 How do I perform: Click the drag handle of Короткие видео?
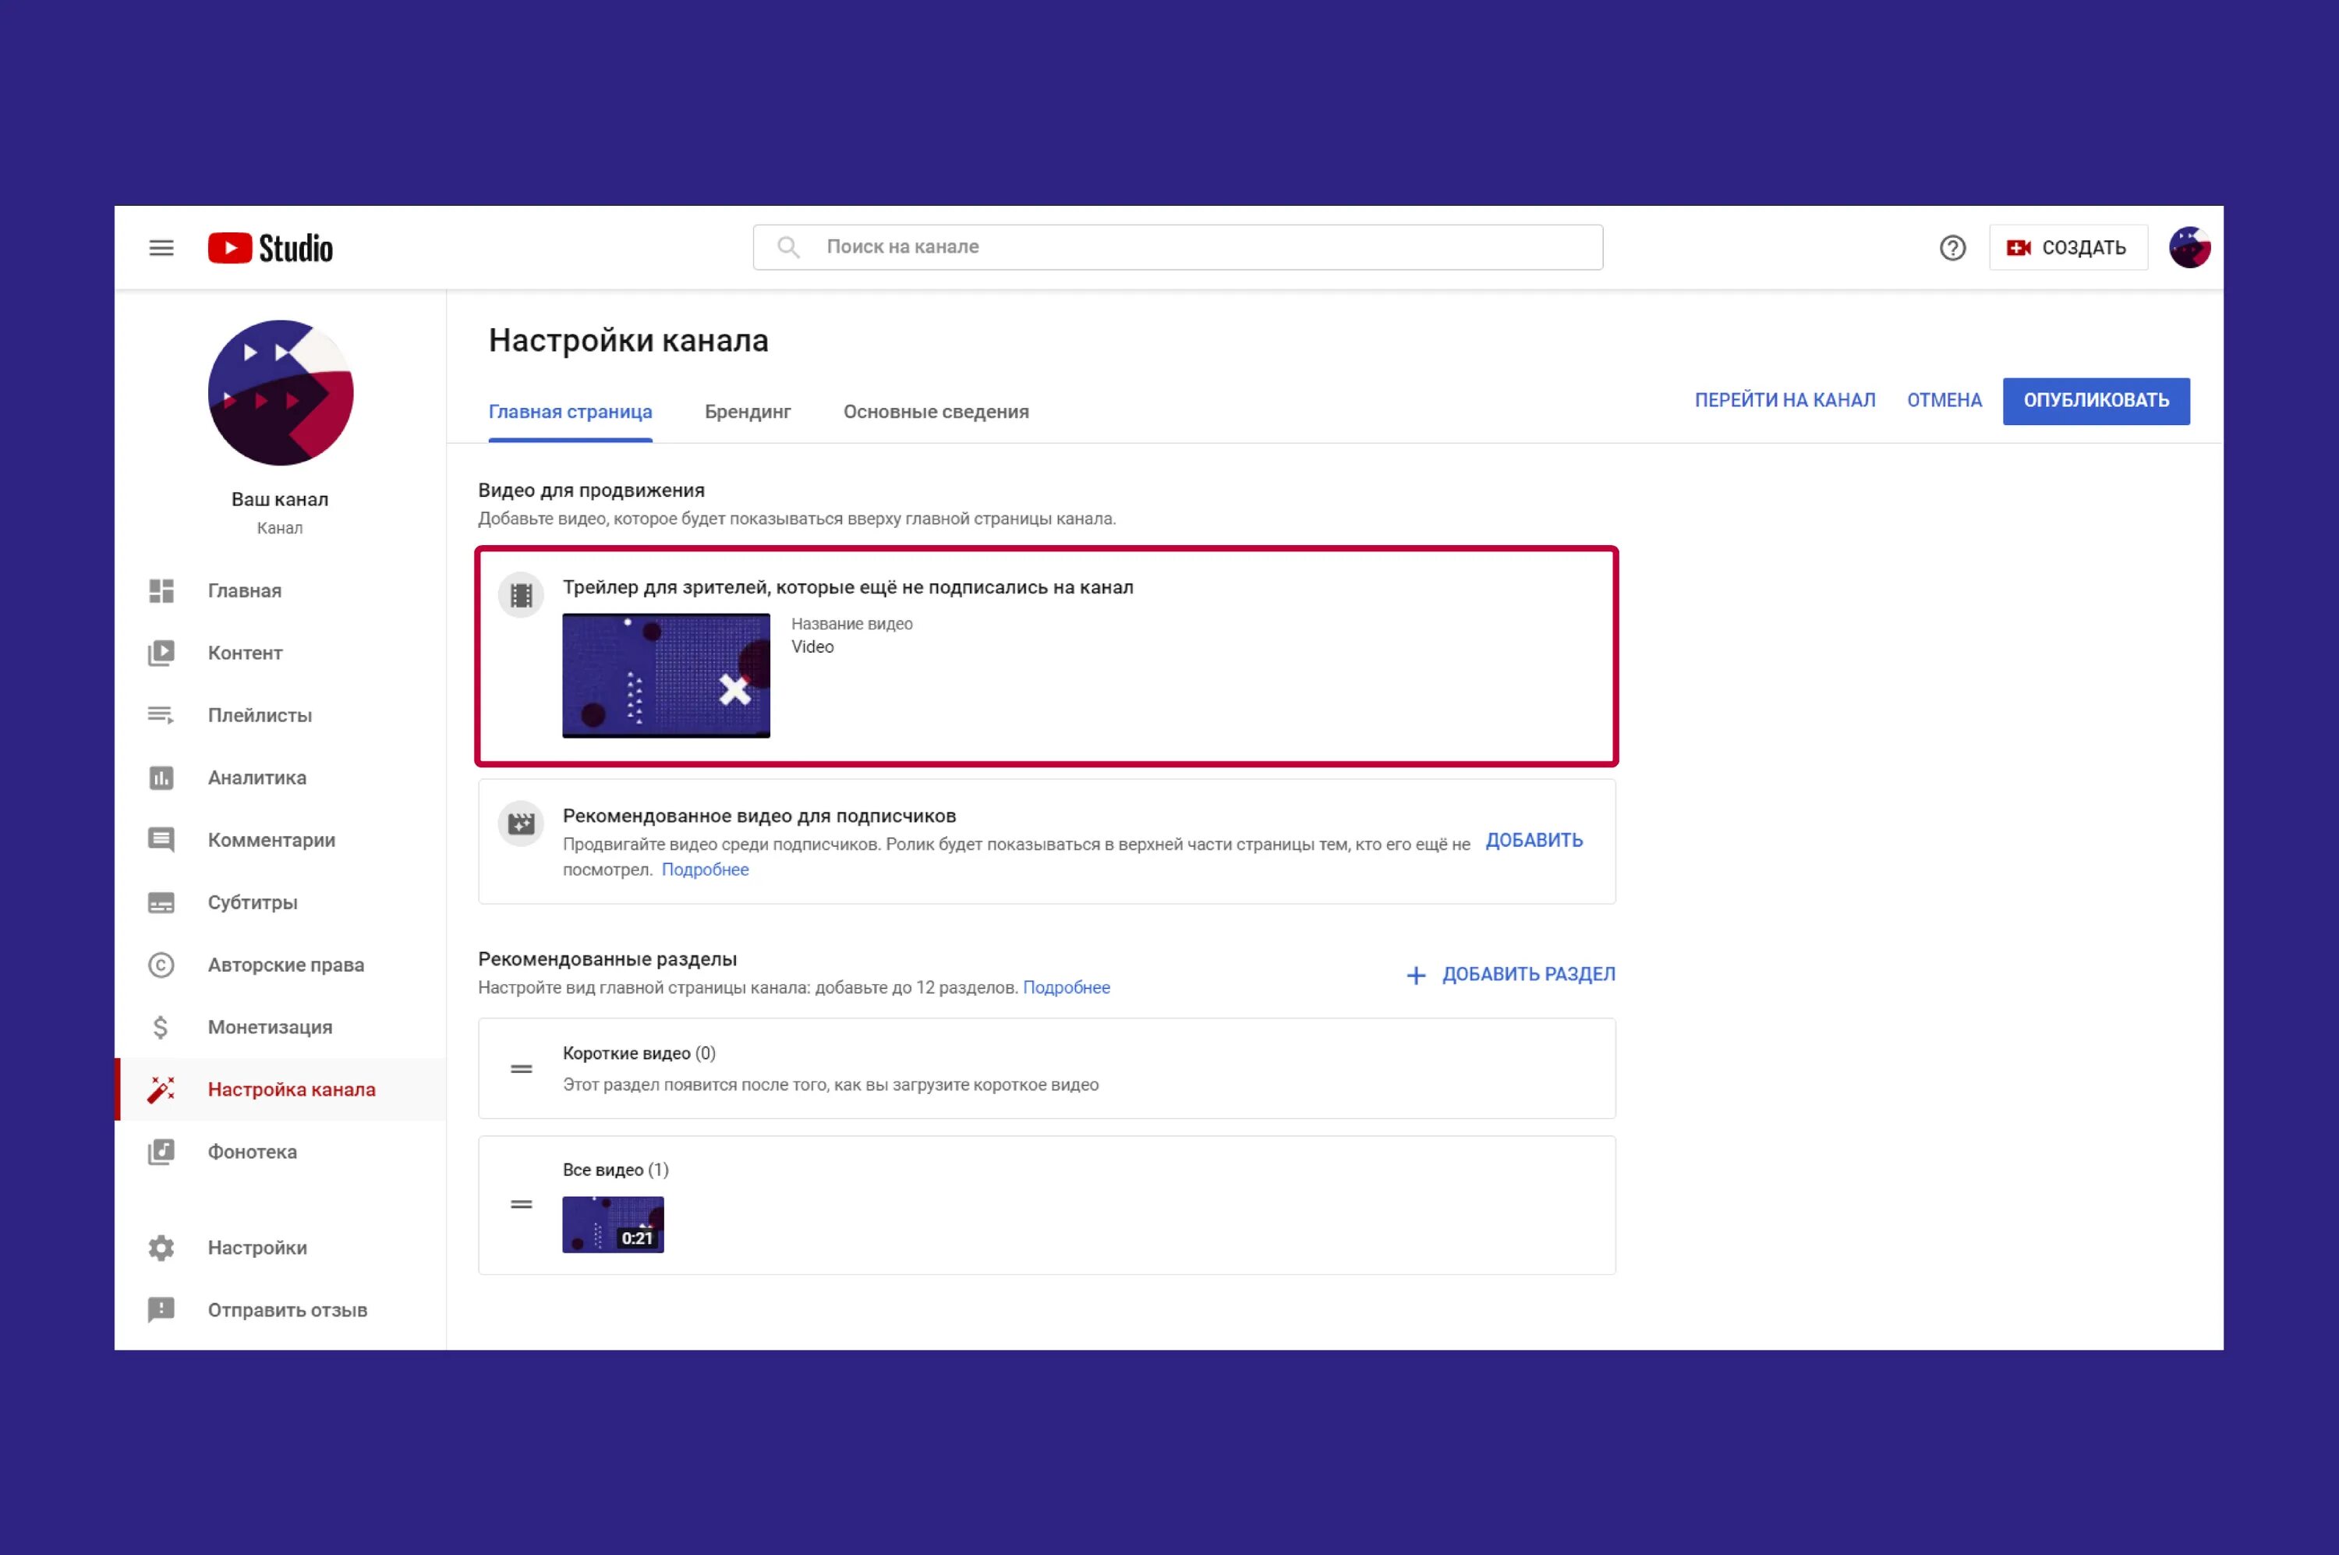(x=522, y=1069)
